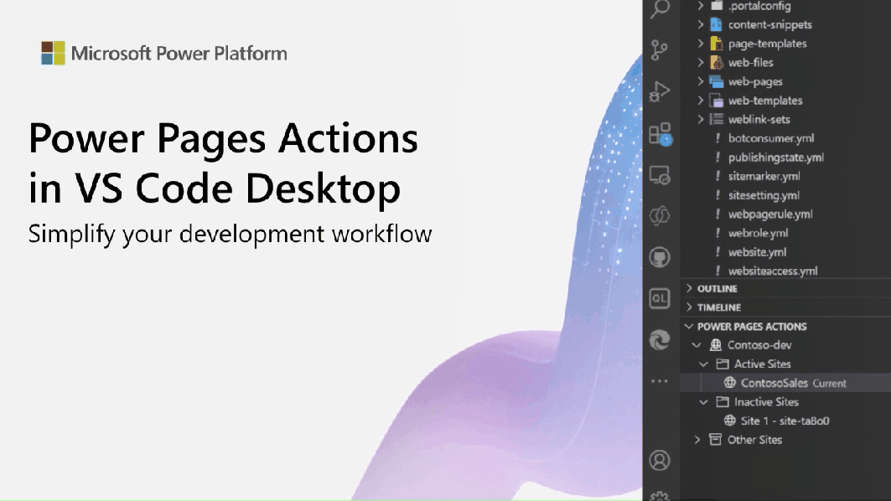Viewport: 891px width, 501px height.
Task: Open the Microsoft Edge Tools icon
Action: click(660, 339)
